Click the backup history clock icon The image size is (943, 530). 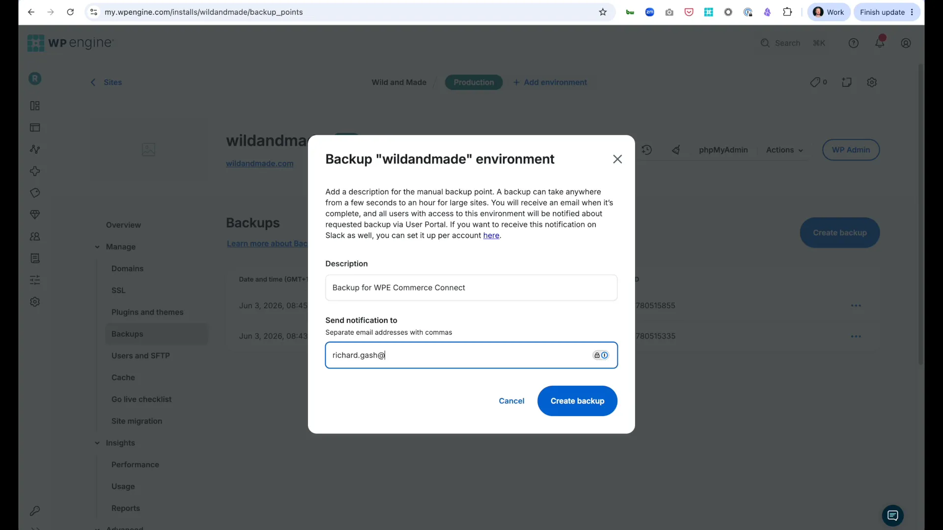coord(647,150)
